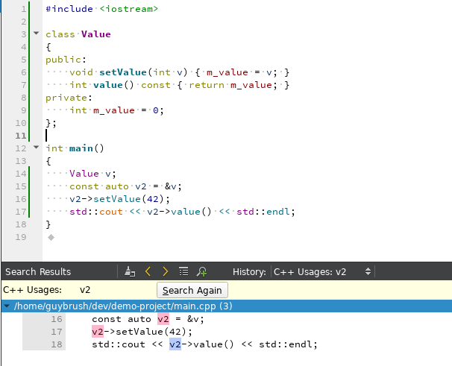452x366 pixels.
Task: Click the Search Results panel title
Action: coord(38,272)
